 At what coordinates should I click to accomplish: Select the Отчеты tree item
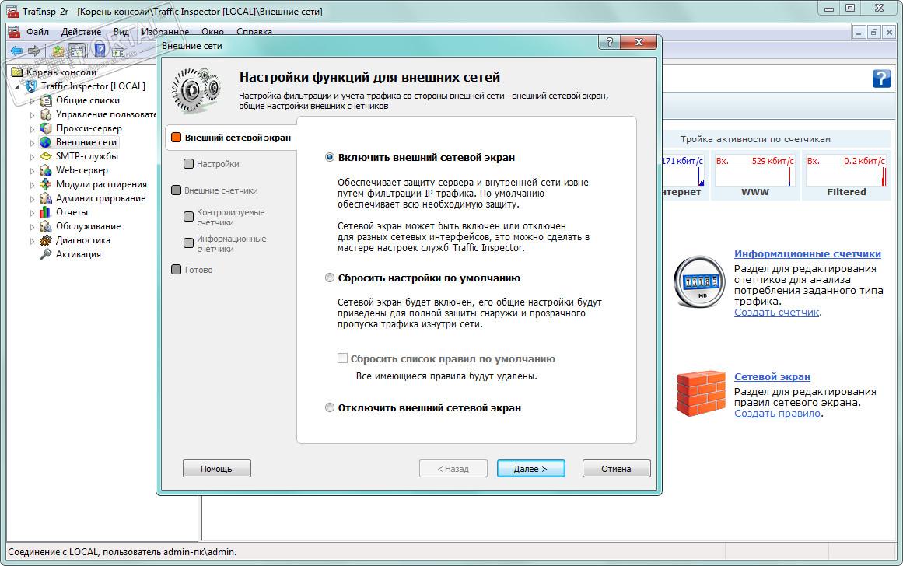72,212
